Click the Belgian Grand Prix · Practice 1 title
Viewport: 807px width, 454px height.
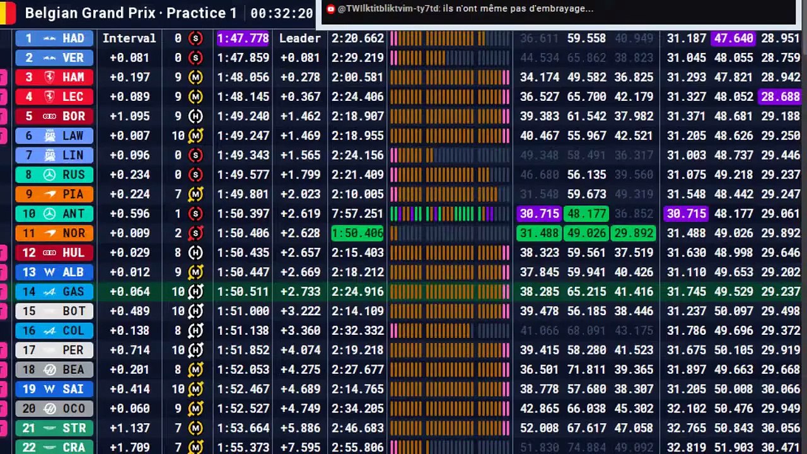click(131, 13)
